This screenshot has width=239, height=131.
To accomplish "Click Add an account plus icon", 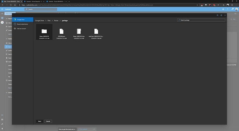I will pos(15,29).
